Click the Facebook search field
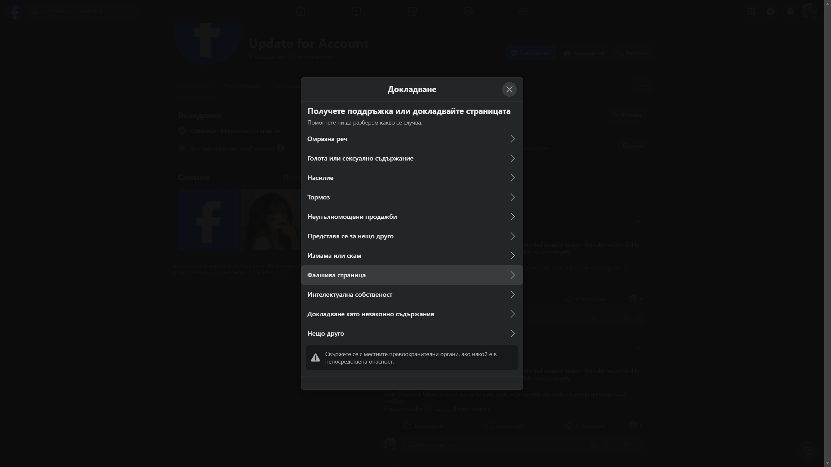This screenshot has width=831, height=467. click(x=83, y=11)
